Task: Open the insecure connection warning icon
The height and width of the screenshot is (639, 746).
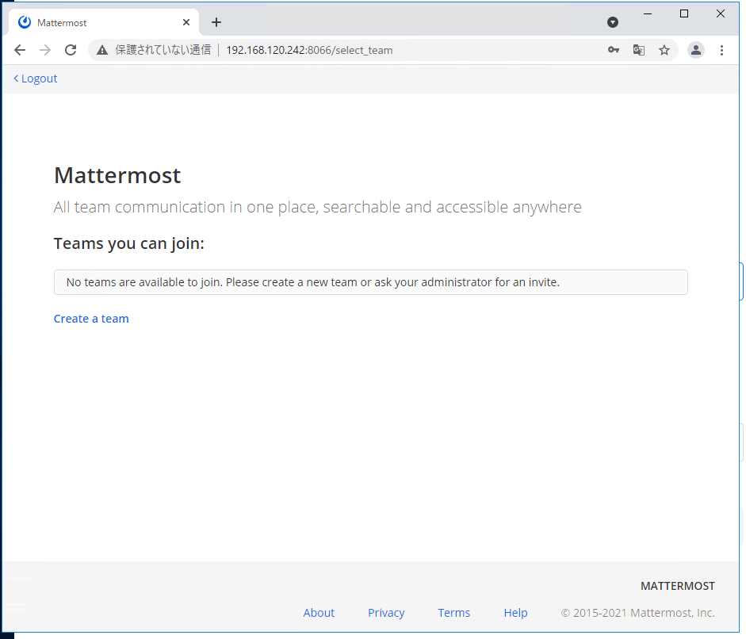Action: click(x=102, y=50)
